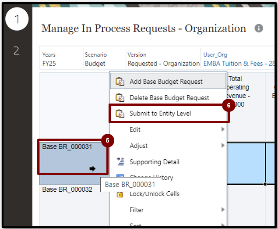
Task: Click the Add Base Budget Request icon
Action: pyautogui.click(x=120, y=82)
